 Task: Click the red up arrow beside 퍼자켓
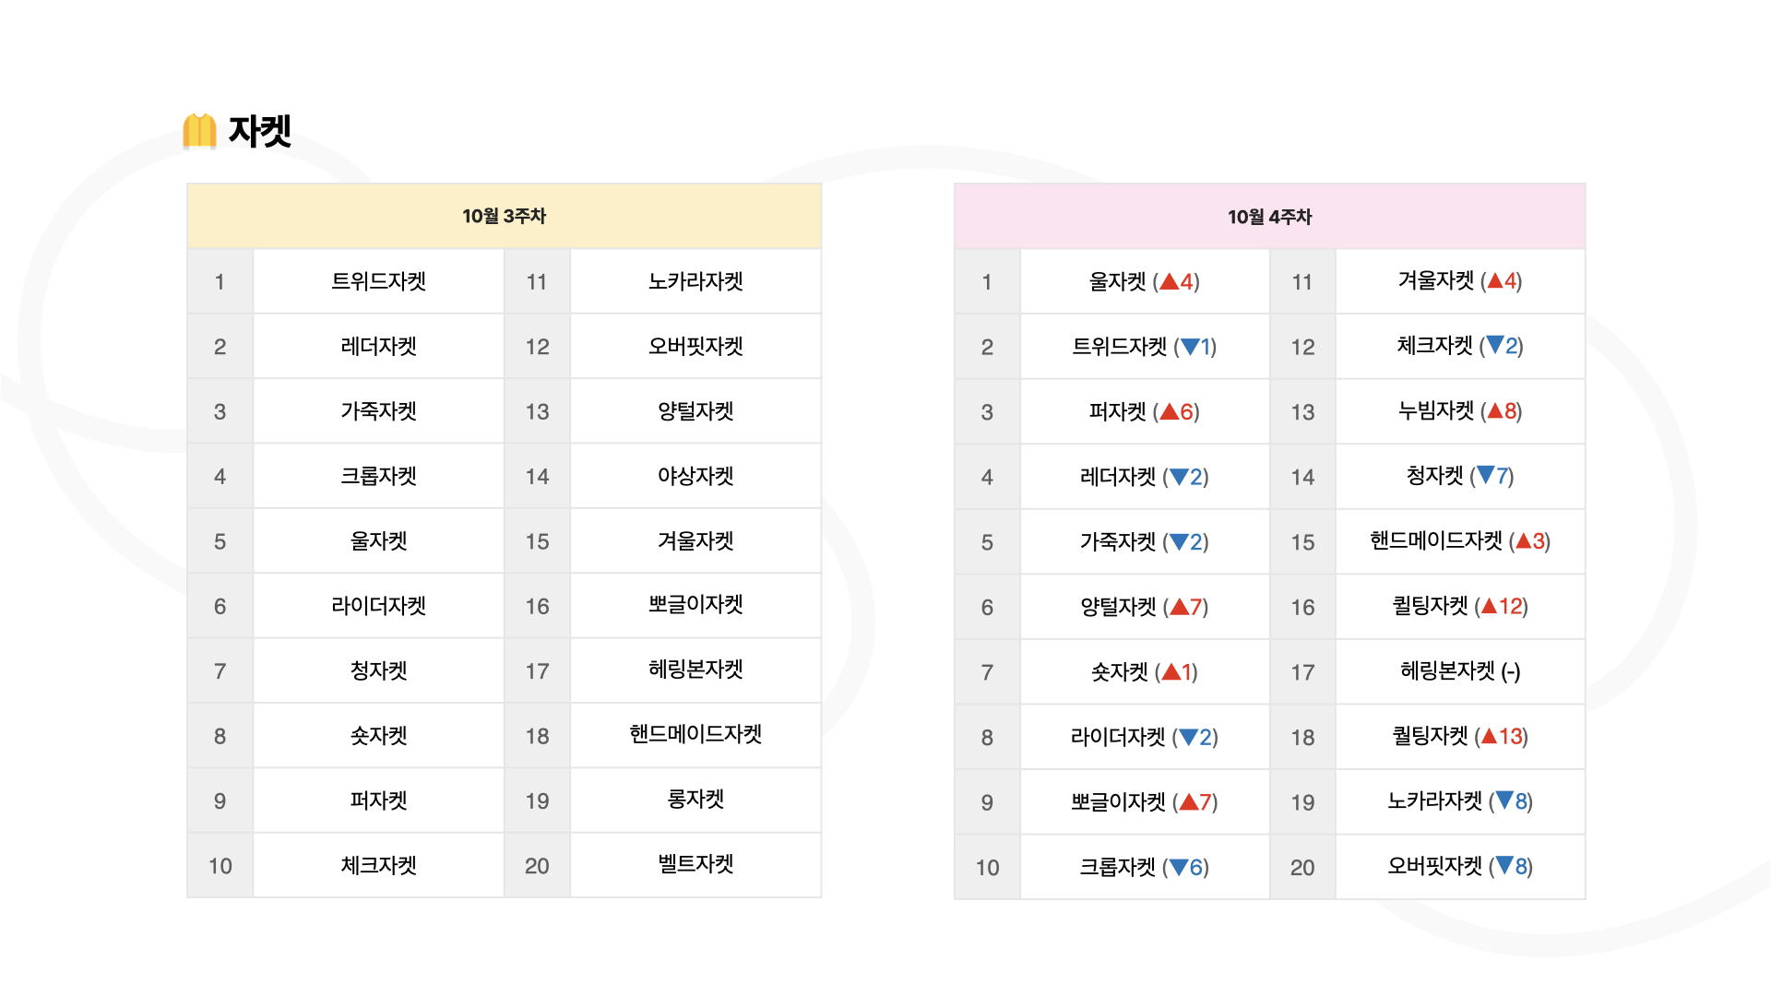click(1169, 412)
